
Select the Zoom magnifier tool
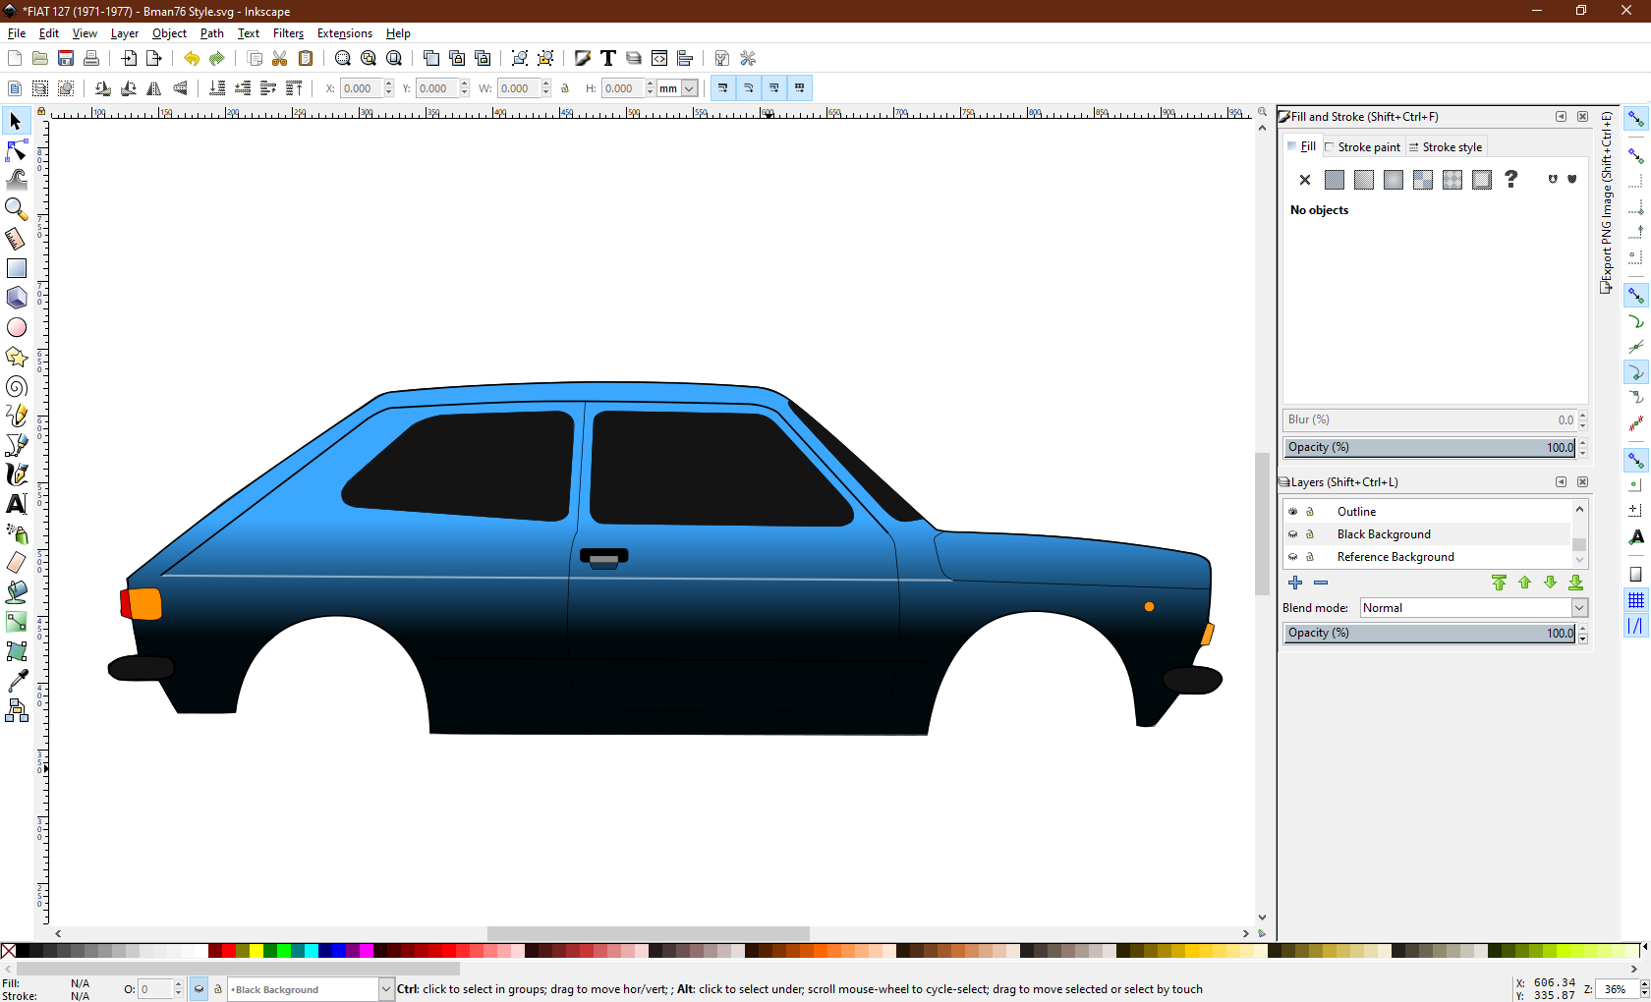(16, 209)
